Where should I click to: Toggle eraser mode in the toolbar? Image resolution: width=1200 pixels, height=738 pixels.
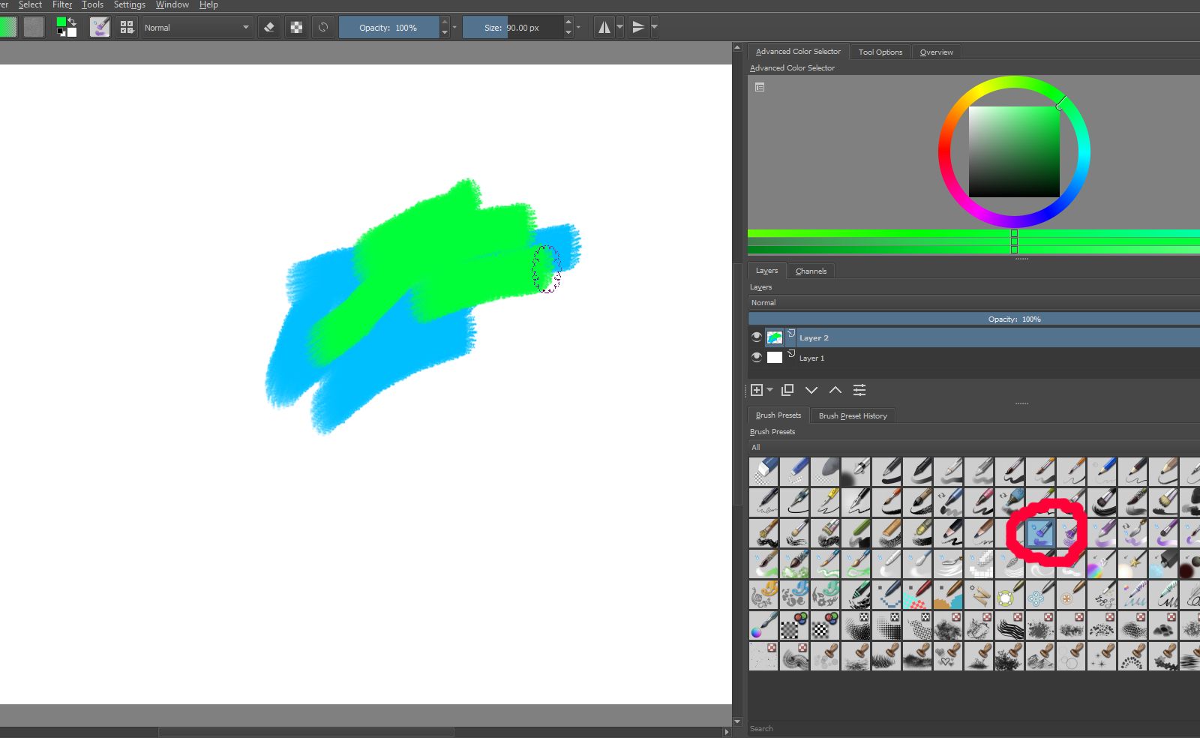(269, 28)
